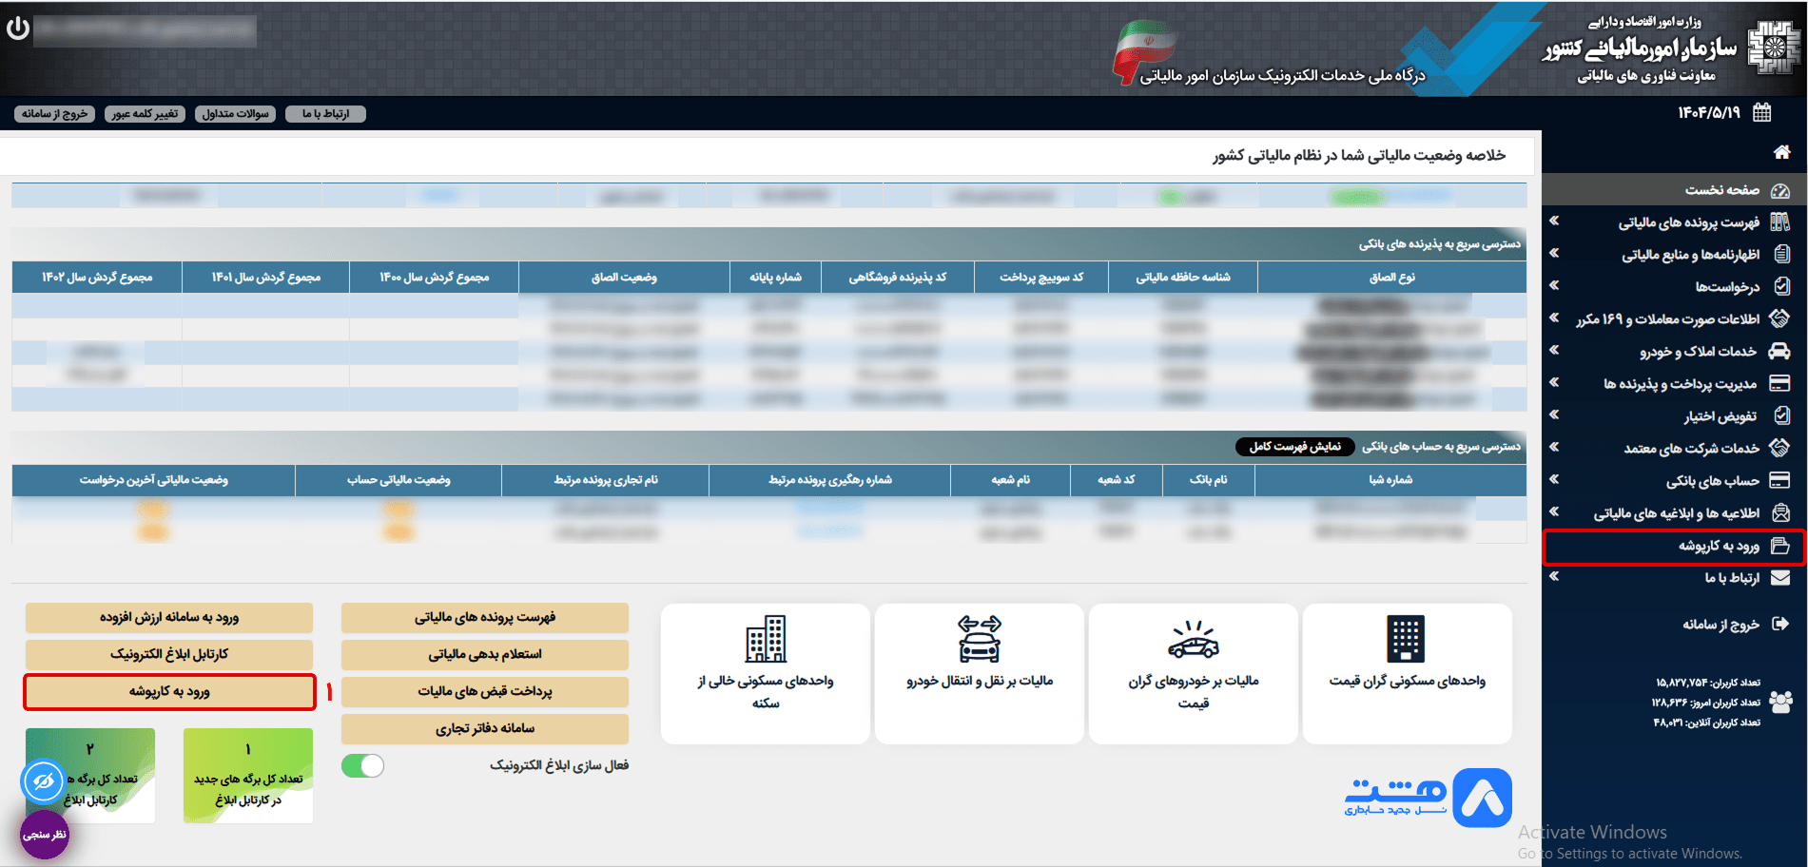This screenshot has width=1808, height=867.
Task: Click the expensive residential units building icon
Action: 1405,639
